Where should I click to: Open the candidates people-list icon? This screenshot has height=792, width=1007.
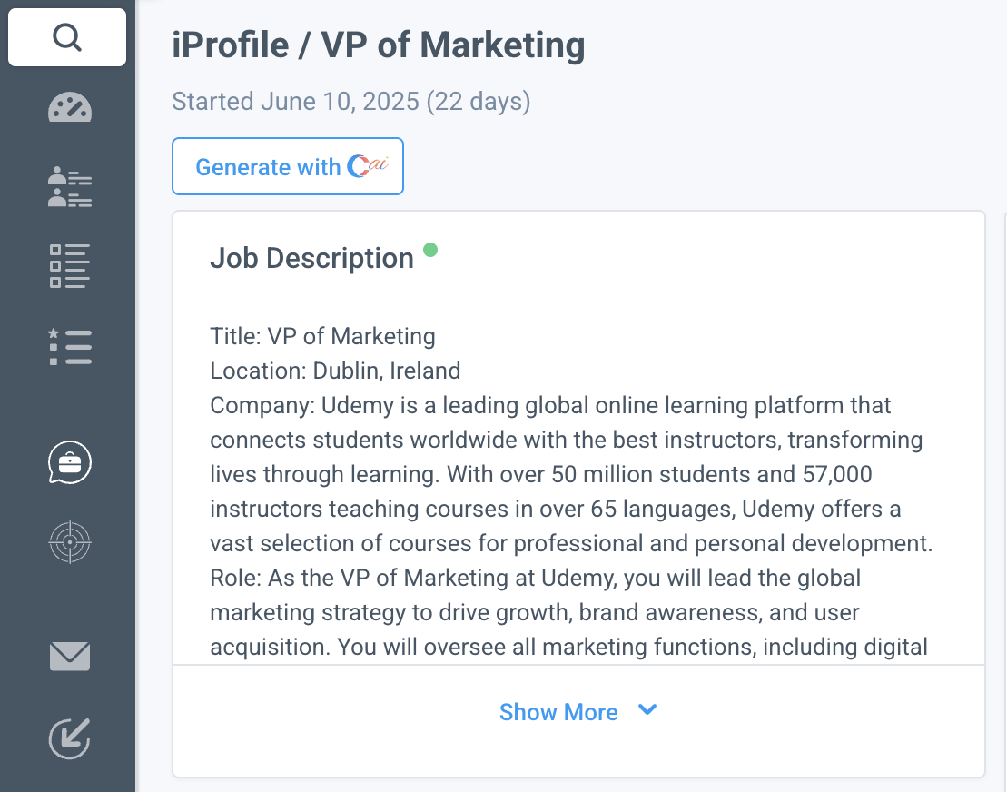(70, 187)
